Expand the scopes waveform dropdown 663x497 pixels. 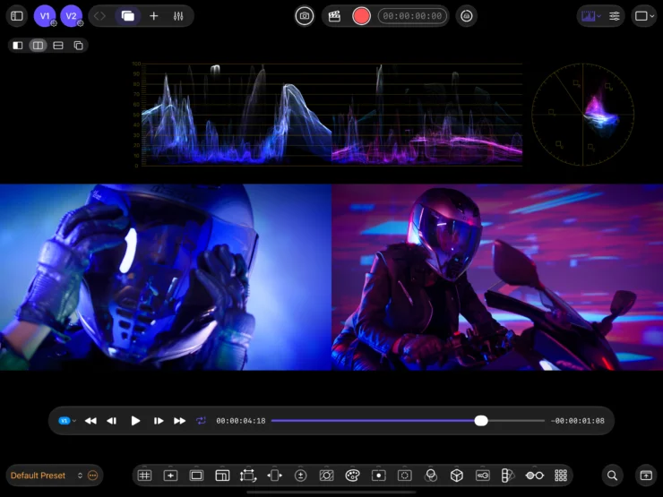591,16
